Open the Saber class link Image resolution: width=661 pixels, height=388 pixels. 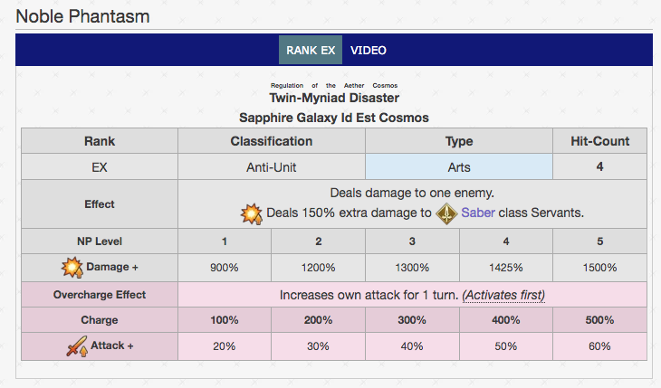point(476,214)
